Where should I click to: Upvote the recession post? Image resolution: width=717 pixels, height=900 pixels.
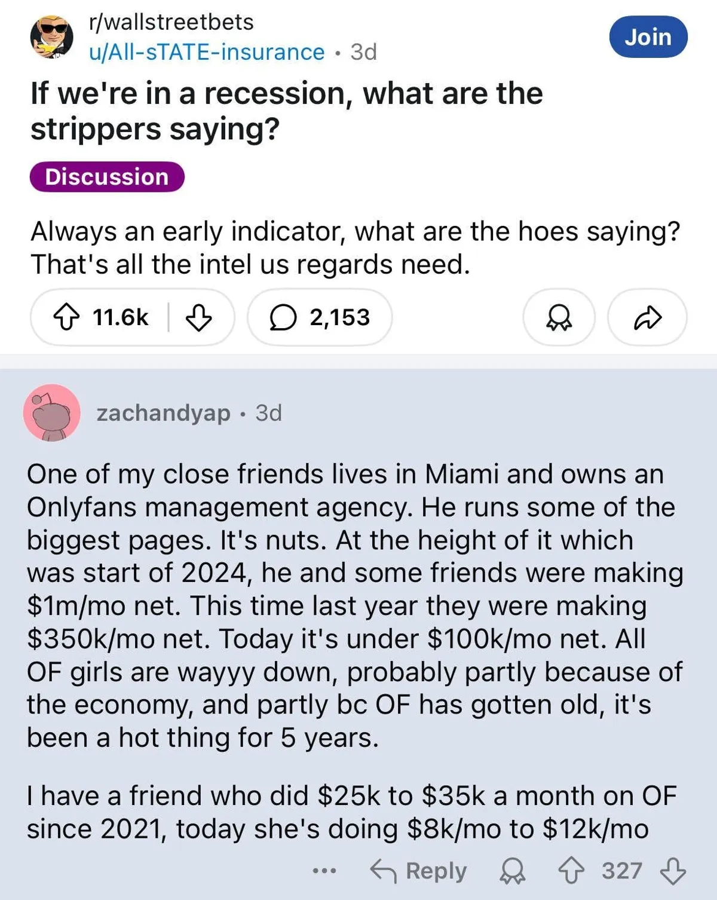pyautogui.click(x=67, y=317)
